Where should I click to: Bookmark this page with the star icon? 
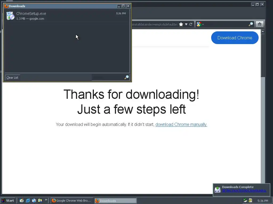point(181,24)
